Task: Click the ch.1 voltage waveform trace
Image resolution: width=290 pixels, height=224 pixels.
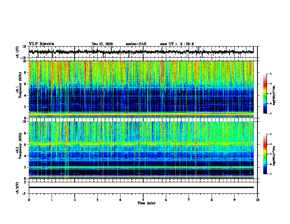Action: tap(141, 52)
